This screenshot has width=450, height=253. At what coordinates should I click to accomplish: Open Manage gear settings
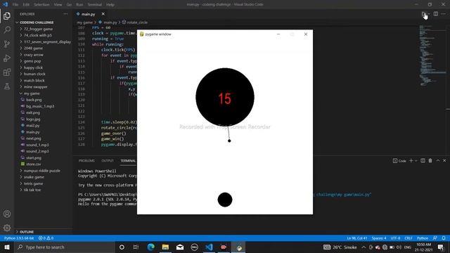pyautogui.click(x=7, y=228)
